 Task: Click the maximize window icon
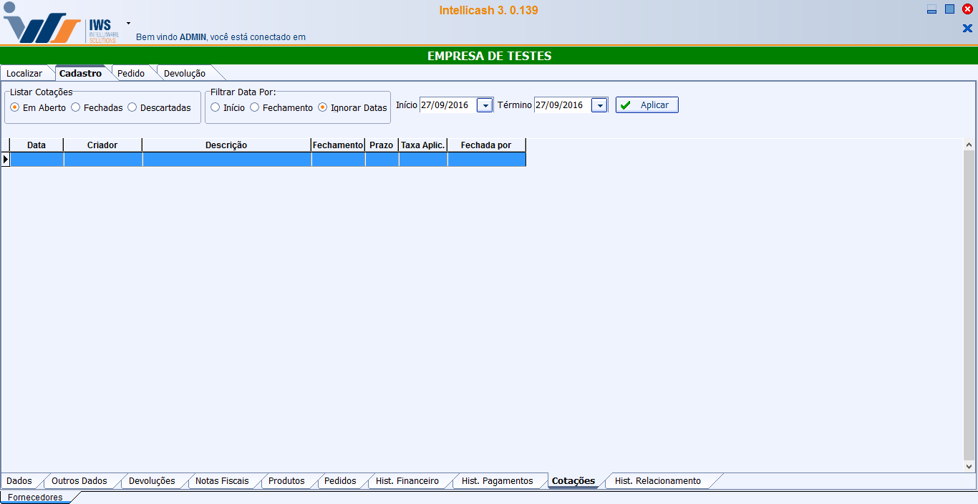click(949, 9)
